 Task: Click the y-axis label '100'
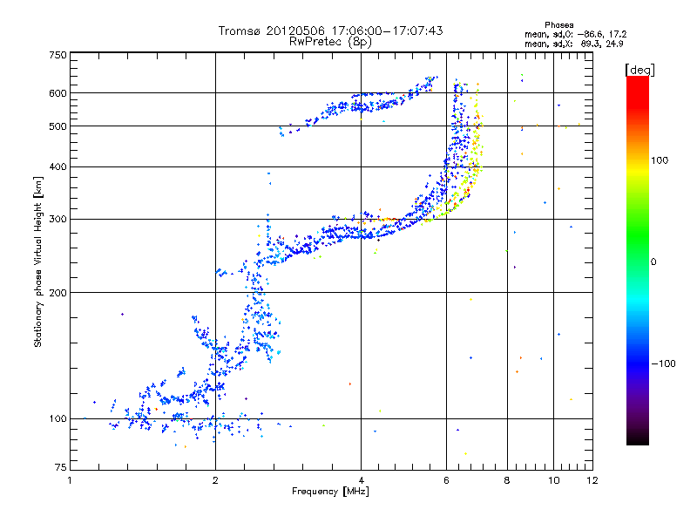(58, 419)
